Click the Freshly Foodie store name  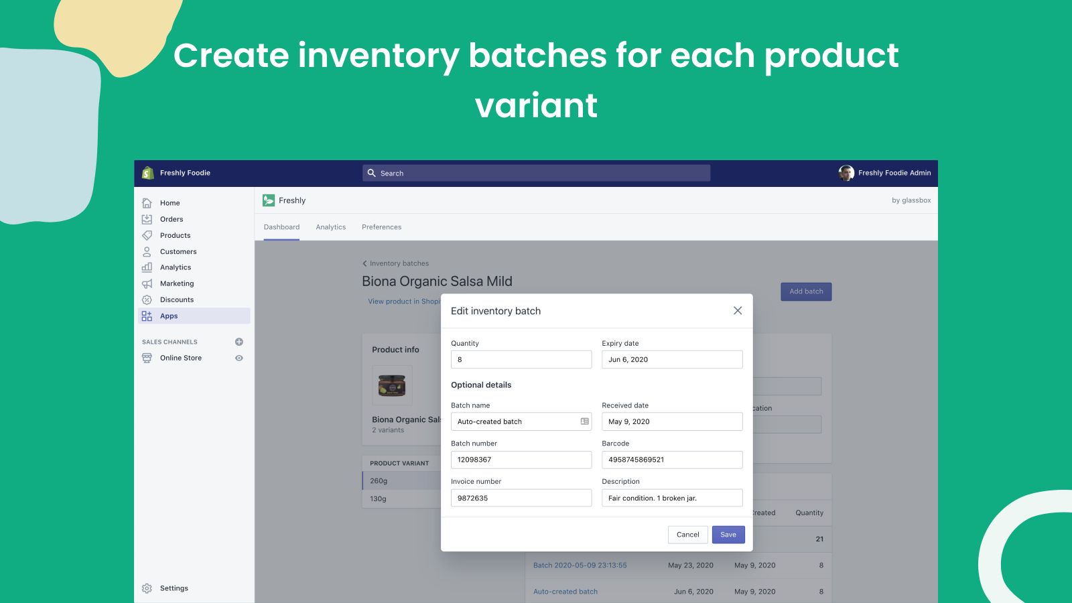(185, 173)
